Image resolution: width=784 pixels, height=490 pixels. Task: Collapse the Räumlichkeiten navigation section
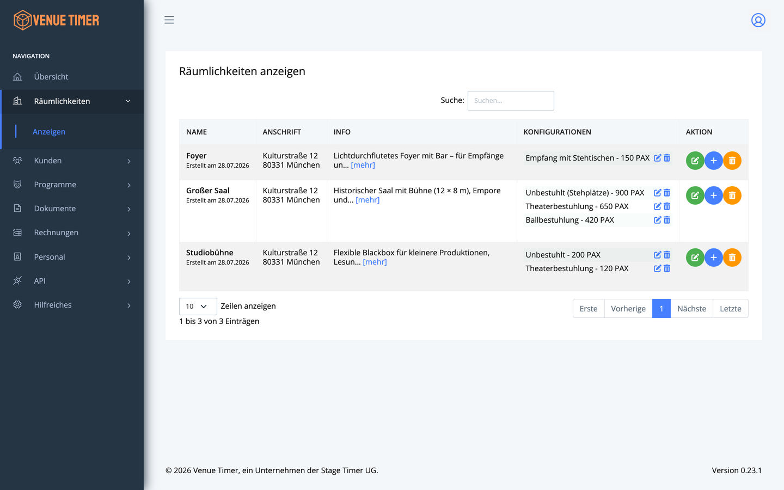[72, 101]
